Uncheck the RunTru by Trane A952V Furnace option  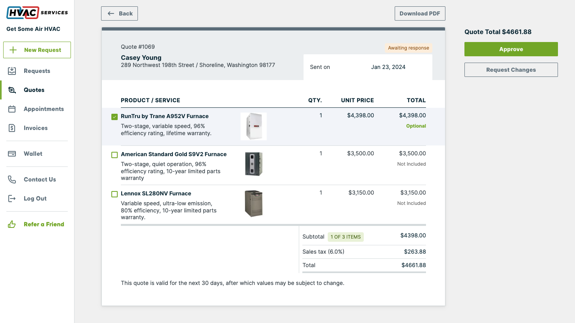click(115, 117)
